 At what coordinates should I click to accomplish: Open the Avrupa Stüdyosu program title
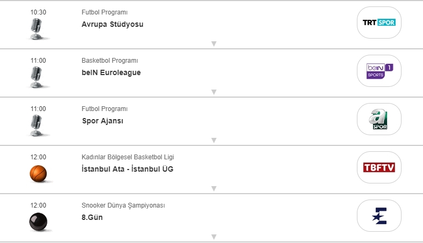112,24
